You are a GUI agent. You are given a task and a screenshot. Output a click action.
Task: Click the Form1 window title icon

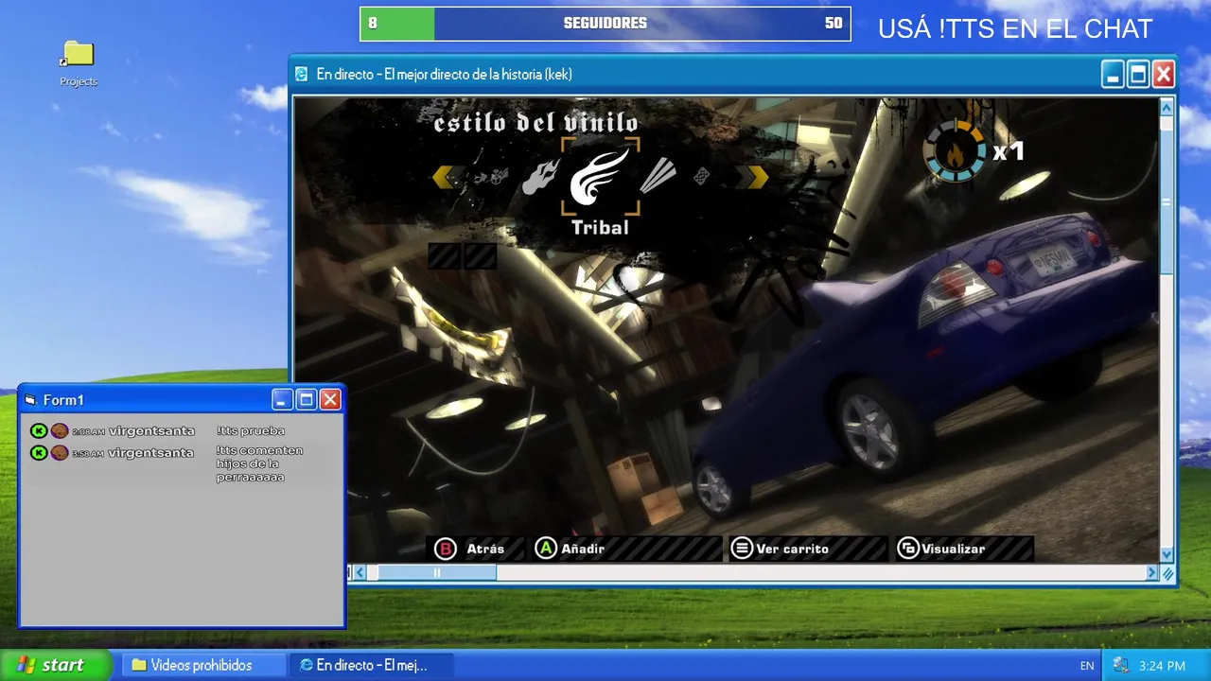pyautogui.click(x=30, y=400)
